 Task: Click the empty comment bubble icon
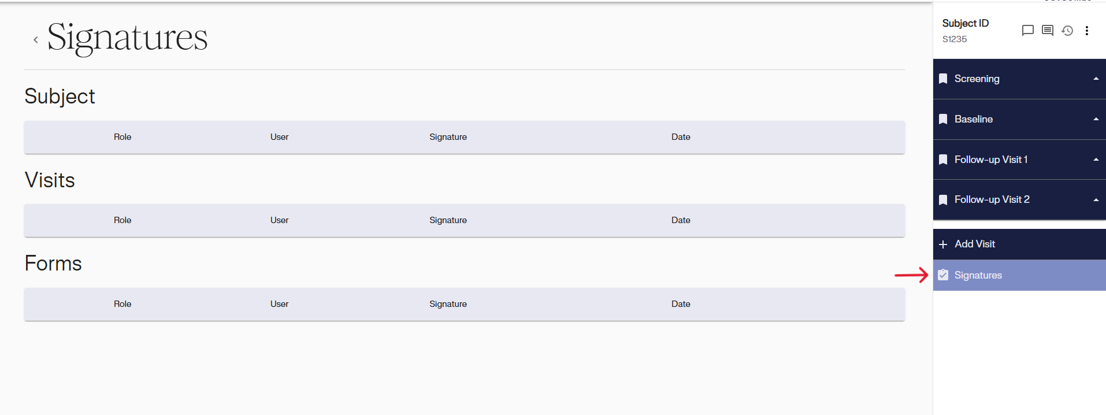1027,31
